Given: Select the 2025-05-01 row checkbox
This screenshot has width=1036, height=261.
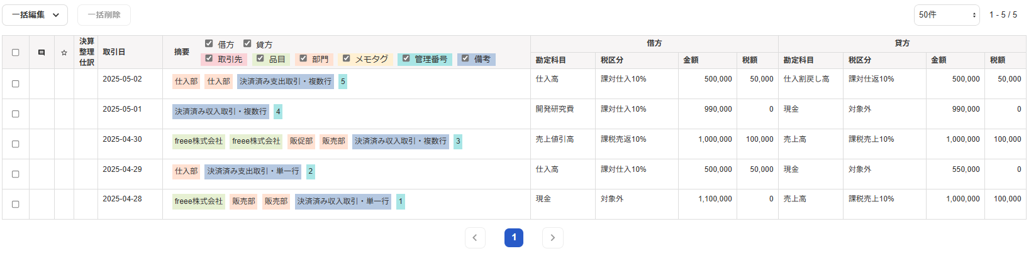Looking at the screenshot, I should [16, 114].
